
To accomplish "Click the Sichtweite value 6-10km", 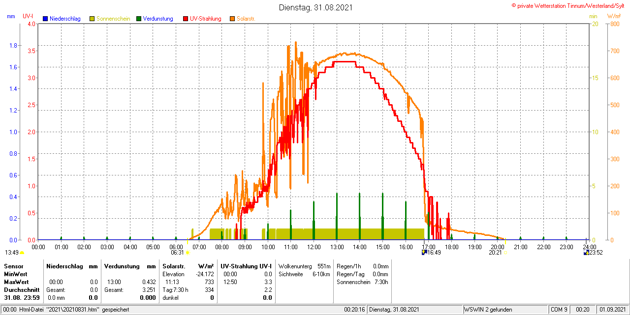I will [321, 274].
